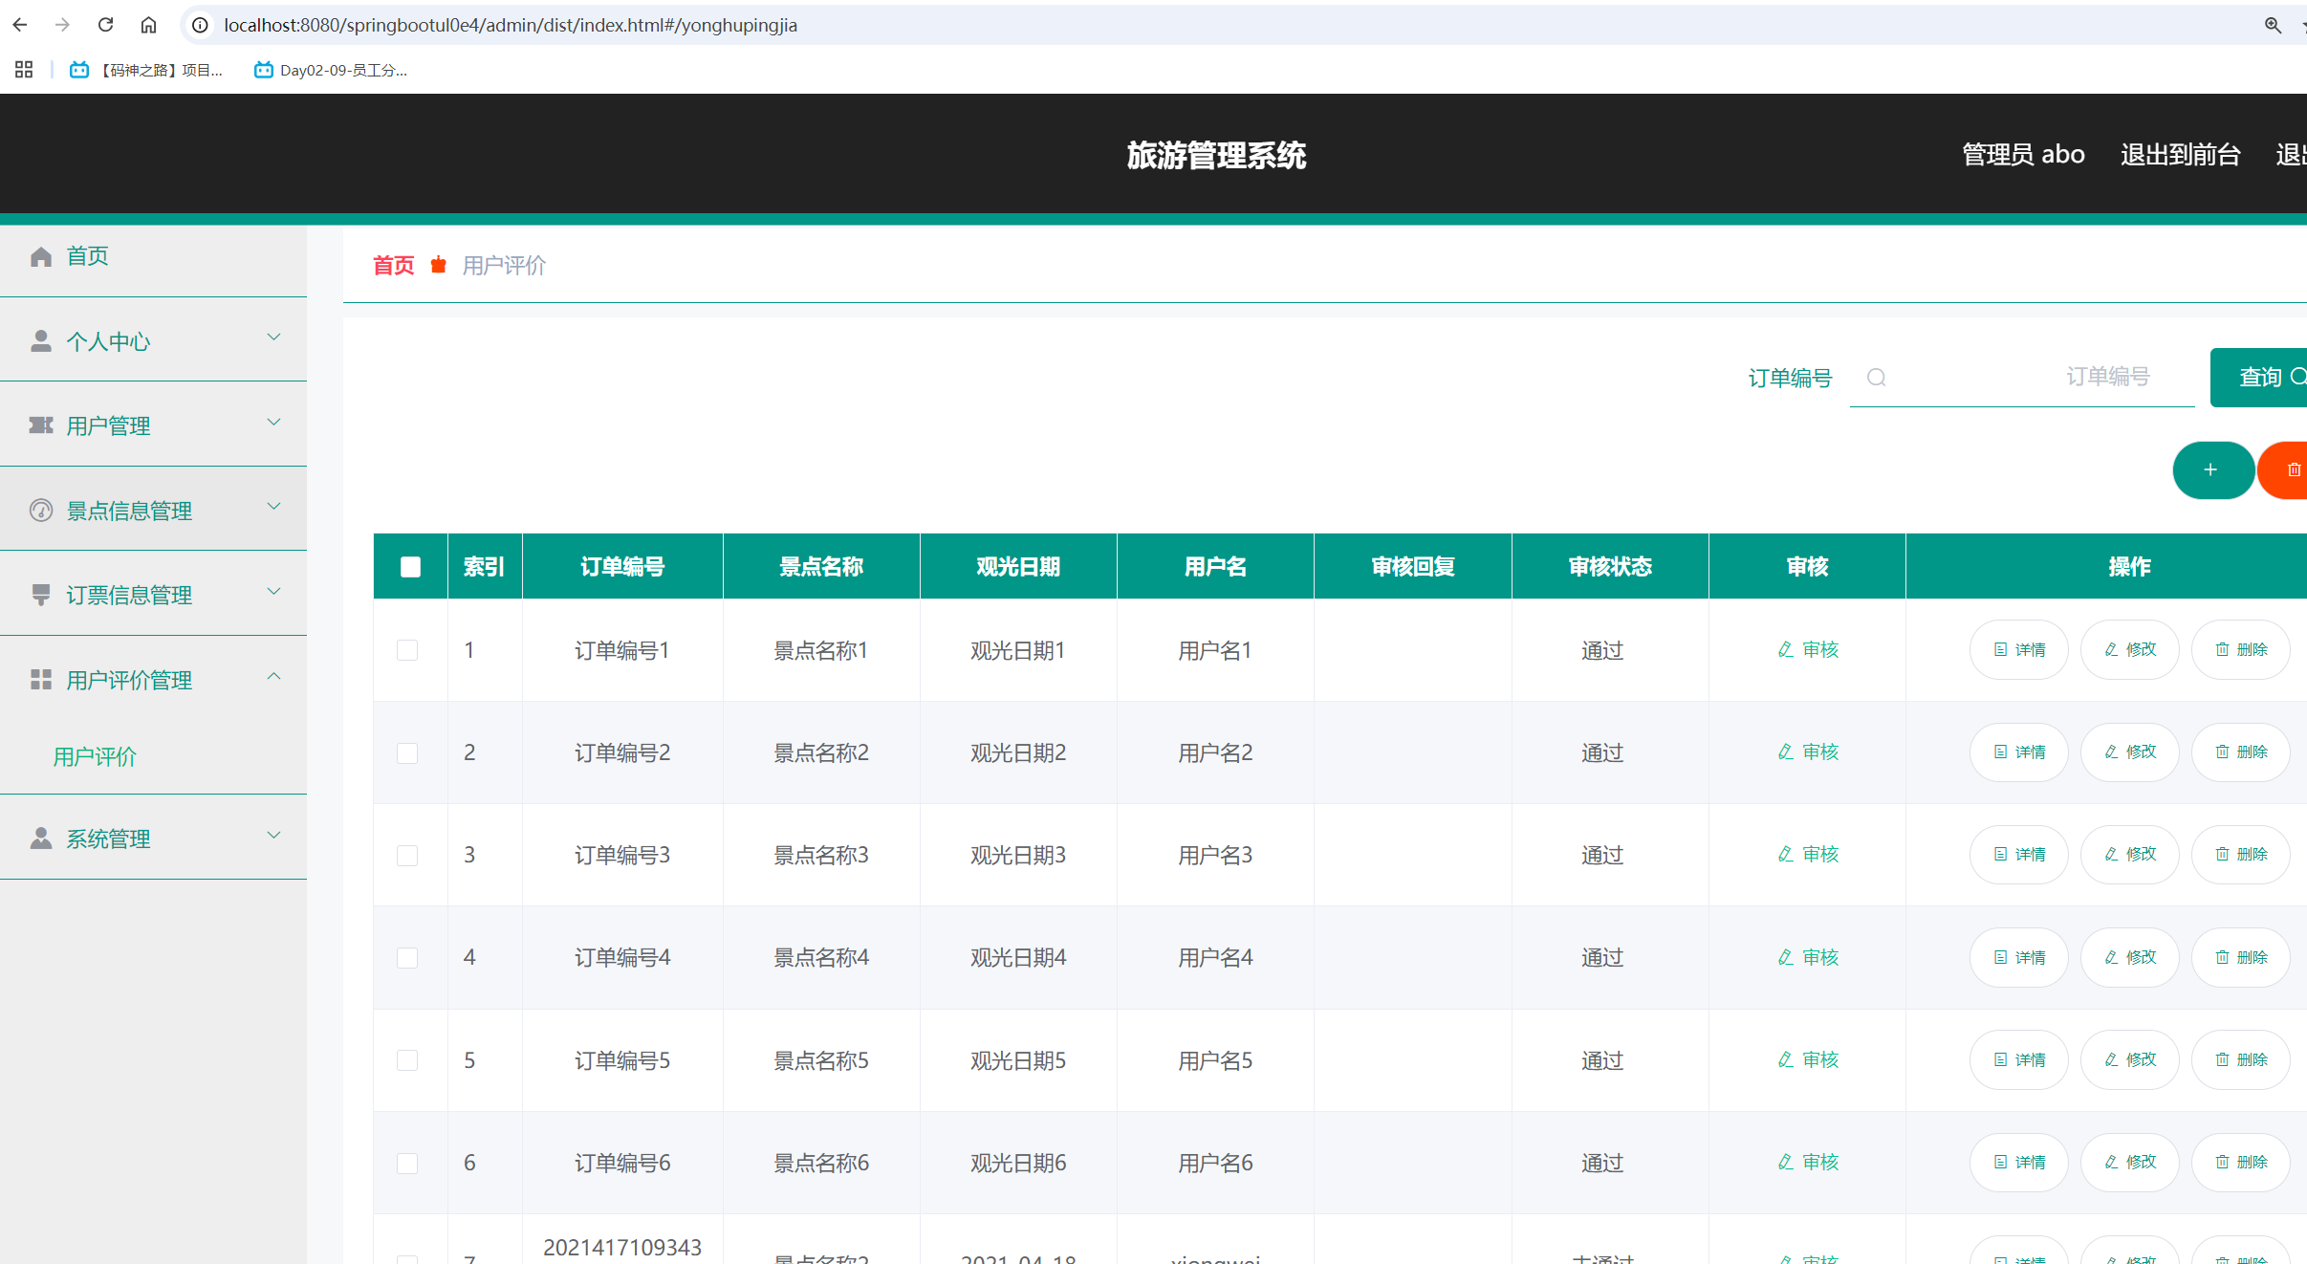Click 首页 in the breadcrumb trail
2307x1264 pixels.
point(392,265)
